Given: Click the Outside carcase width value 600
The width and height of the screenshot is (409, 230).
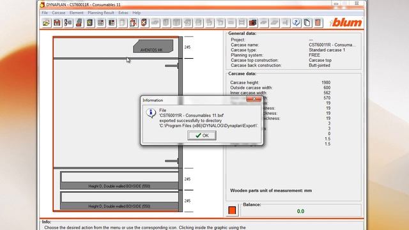Looking at the screenshot, I should [327, 88].
